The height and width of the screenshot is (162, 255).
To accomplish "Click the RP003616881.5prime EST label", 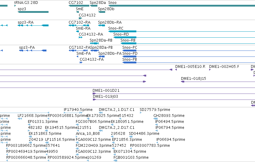I will pyautogui.click(x=68, y=116).
